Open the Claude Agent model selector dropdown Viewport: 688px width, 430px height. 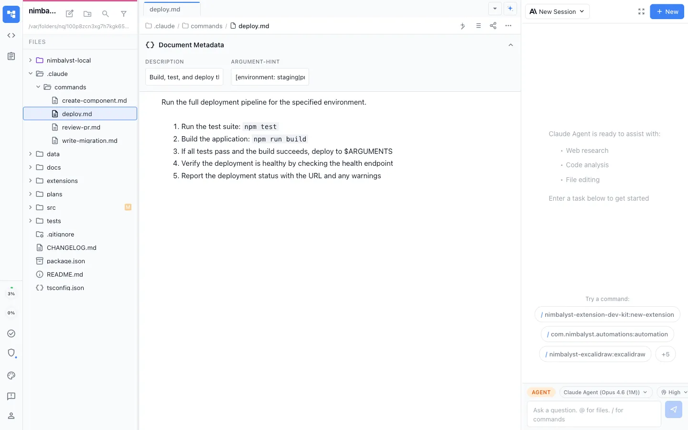tap(605, 392)
